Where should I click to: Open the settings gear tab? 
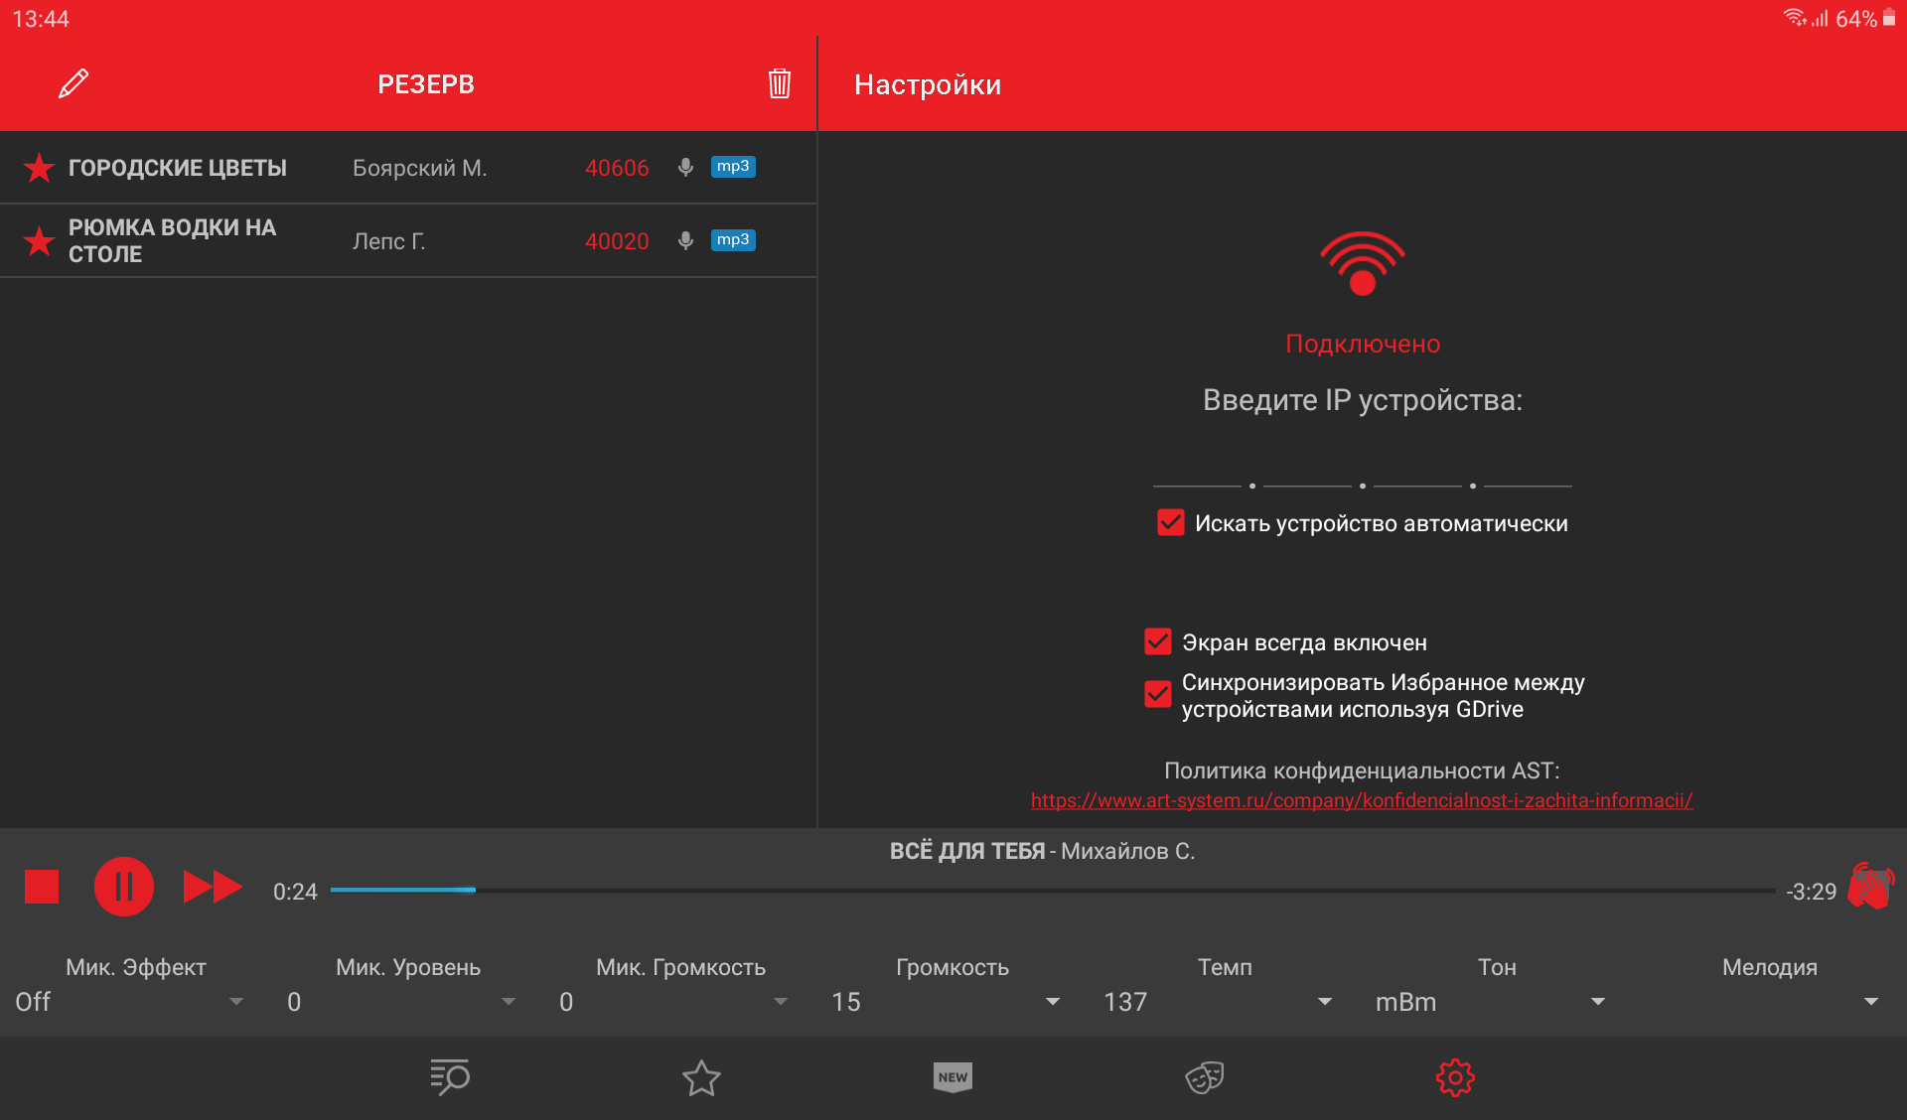(1455, 1077)
